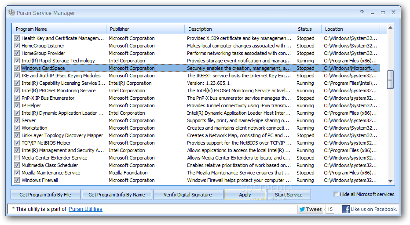Image resolution: width=410 pixels, height=225 pixels.
Task: Select Intel(R) Dynamic Application Loader row
Action: pyautogui.click(x=196, y=113)
